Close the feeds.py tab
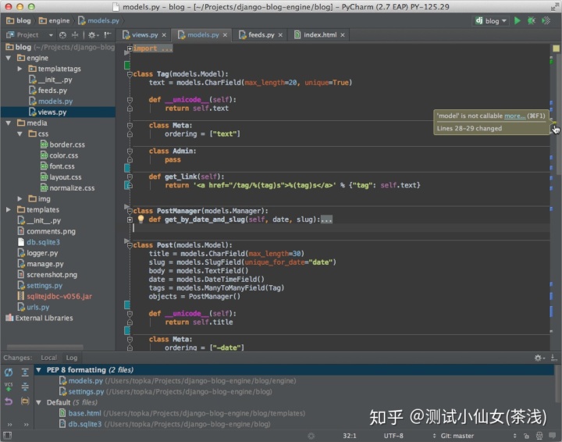Screen dimensions: 562x442 [x=280, y=35]
